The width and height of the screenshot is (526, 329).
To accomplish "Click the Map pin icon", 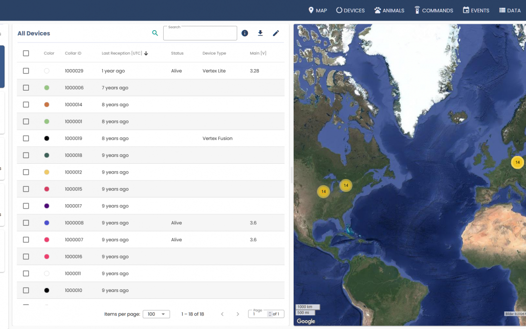I will 311,10.
